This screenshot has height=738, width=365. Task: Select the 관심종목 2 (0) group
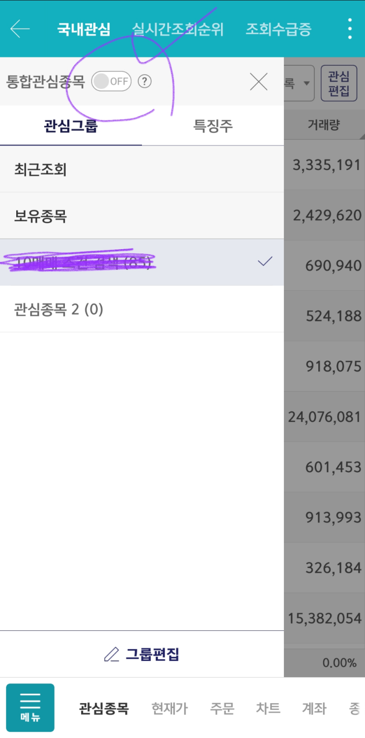pyautogui.click(x=58, y=310)
